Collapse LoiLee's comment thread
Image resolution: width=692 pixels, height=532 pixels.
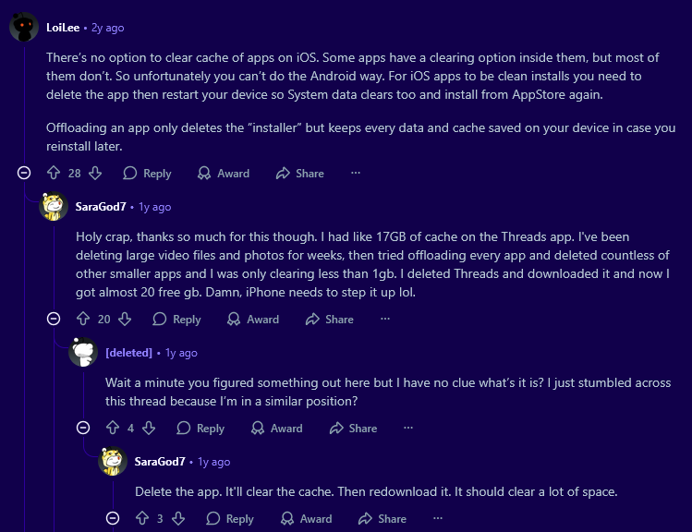pos(24,173)
